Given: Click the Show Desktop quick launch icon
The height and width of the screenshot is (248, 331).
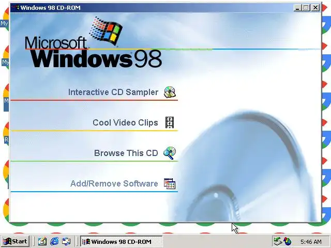Looking at the screenshot, I should tap(42, 241).
